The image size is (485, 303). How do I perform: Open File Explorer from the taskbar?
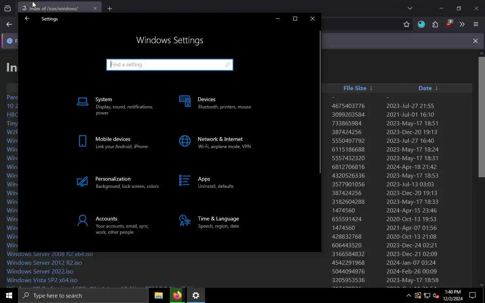click(159, 295)
